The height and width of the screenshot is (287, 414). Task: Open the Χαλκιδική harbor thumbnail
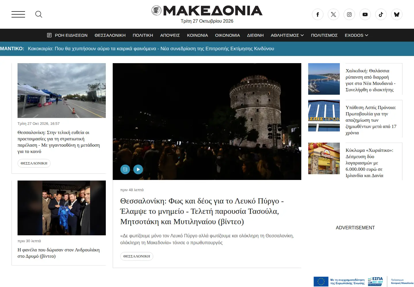coord(324,79)
